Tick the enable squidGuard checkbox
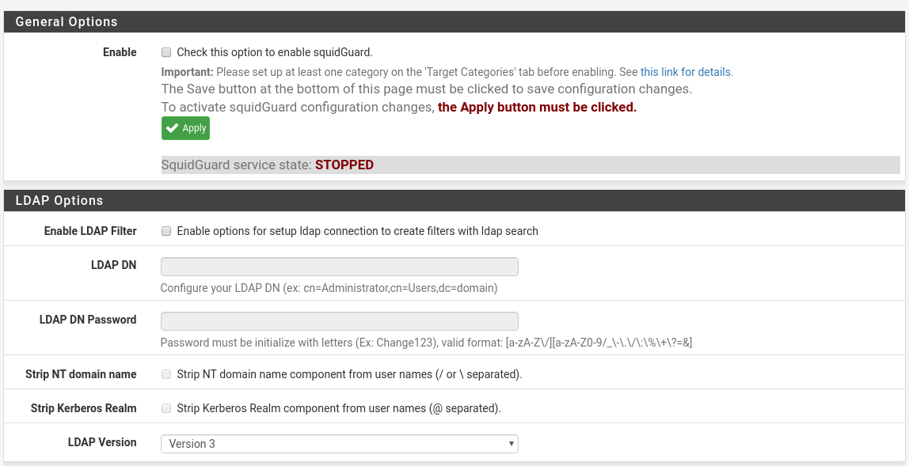 click(166, 52)
